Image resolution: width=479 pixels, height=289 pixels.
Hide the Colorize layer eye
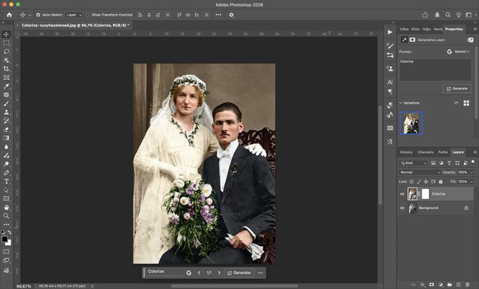point(402,194)
